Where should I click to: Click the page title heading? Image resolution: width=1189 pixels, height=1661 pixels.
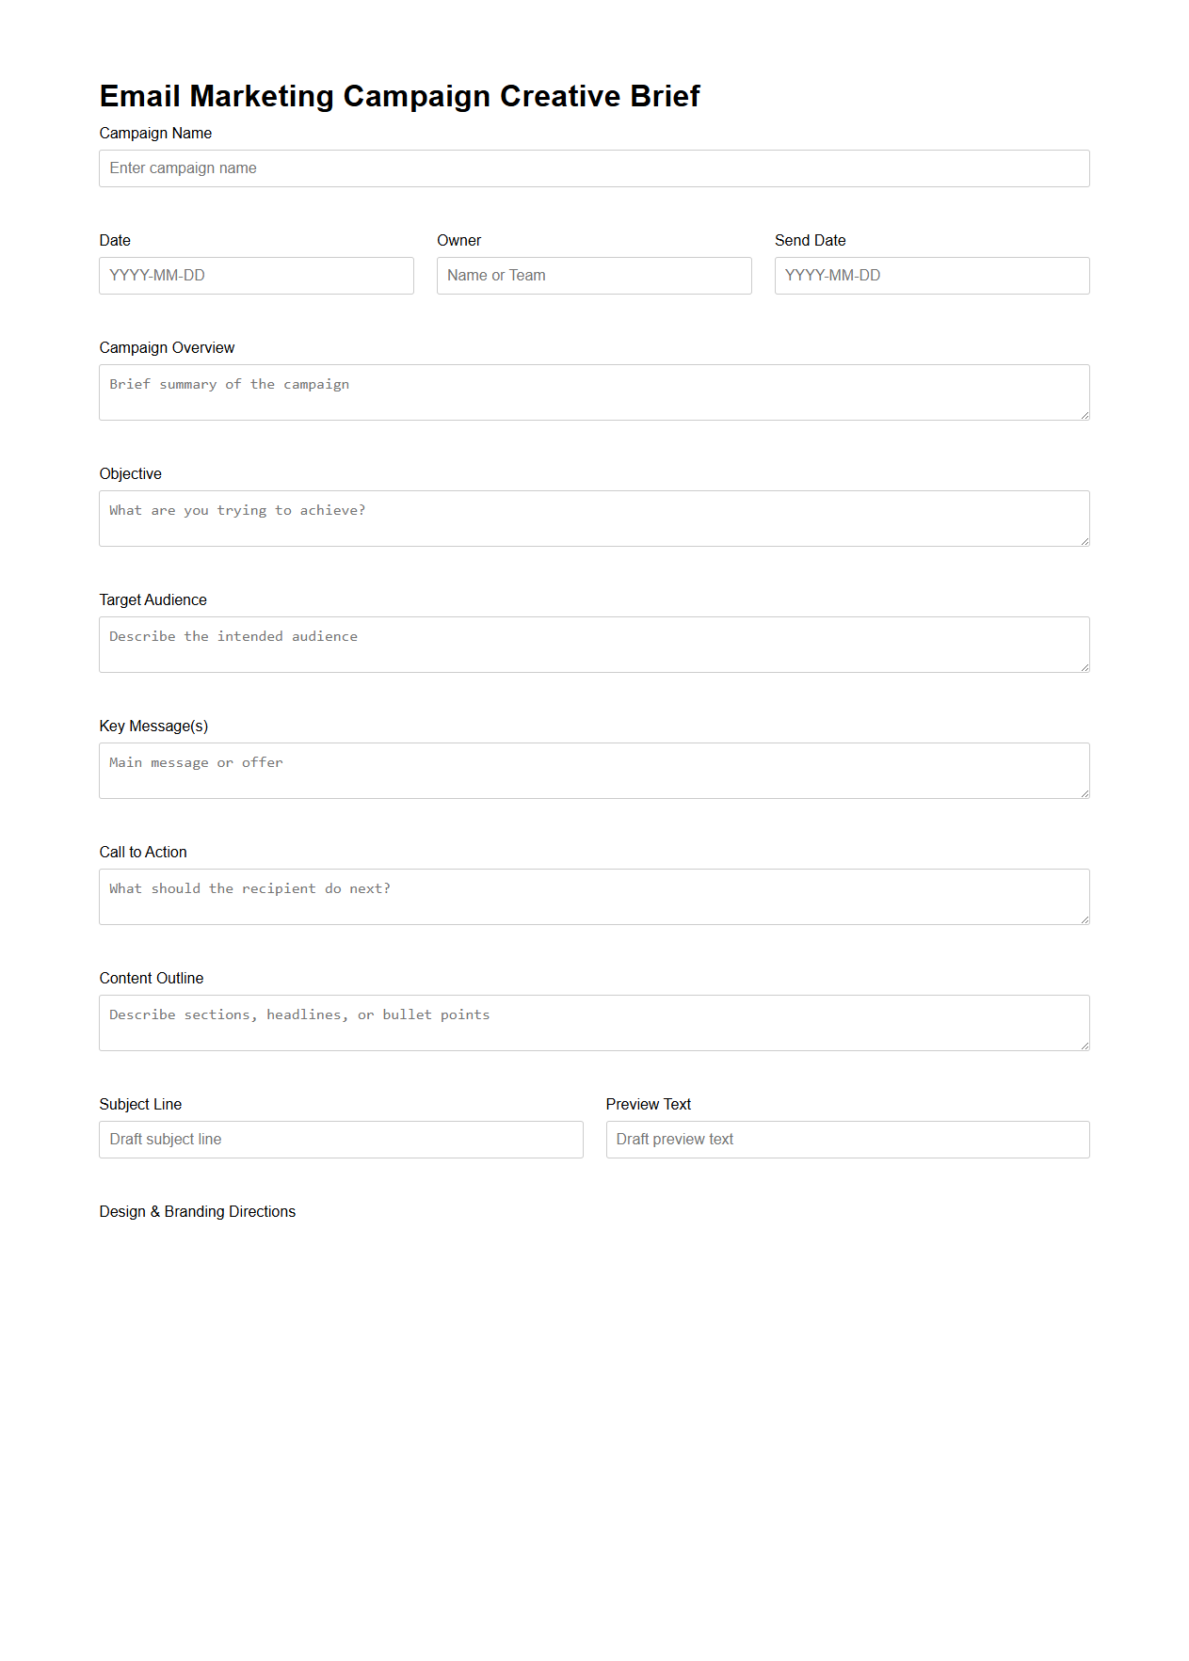399,95
